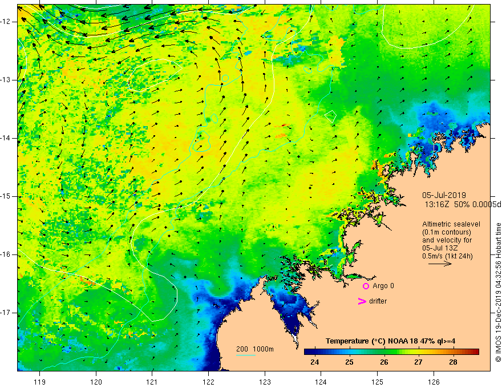Click the '200 1000m' depth label
This screenshot has width=502, height=388.
[255, 349]
